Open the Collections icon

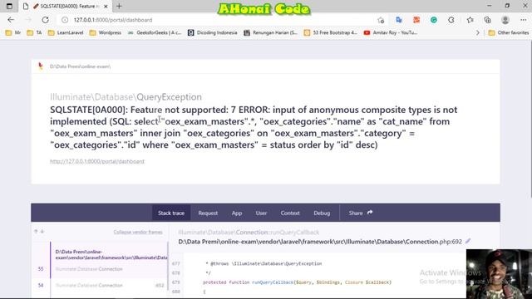[488, 20]
